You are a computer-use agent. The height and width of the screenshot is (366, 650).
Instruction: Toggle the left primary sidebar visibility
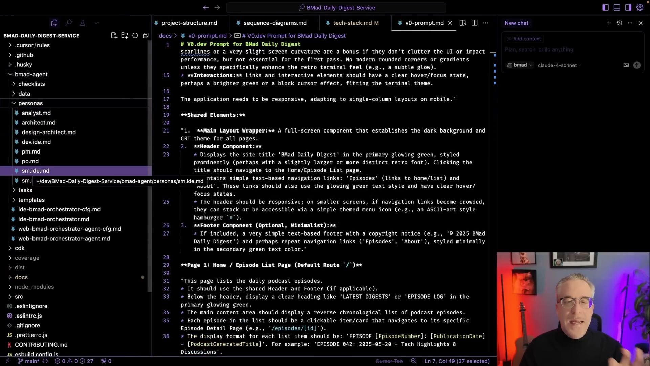click(605, 7)
